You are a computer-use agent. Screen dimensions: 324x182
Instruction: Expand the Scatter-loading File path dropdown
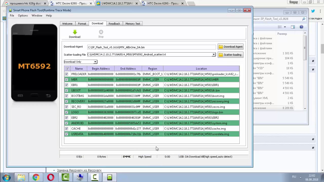pyautogui.click(x=214, y=54)
